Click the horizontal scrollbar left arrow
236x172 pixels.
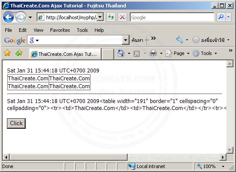click(x=6, y=157)
